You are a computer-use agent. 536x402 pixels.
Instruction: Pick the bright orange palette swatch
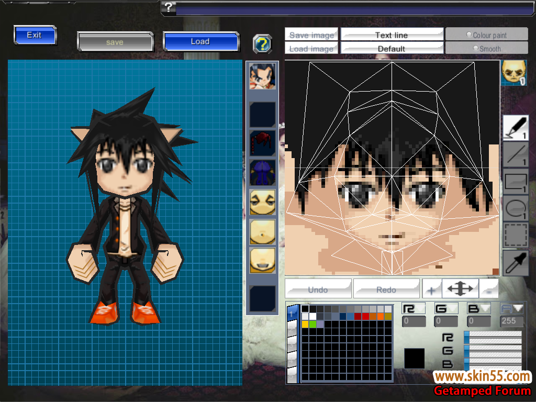381,317
